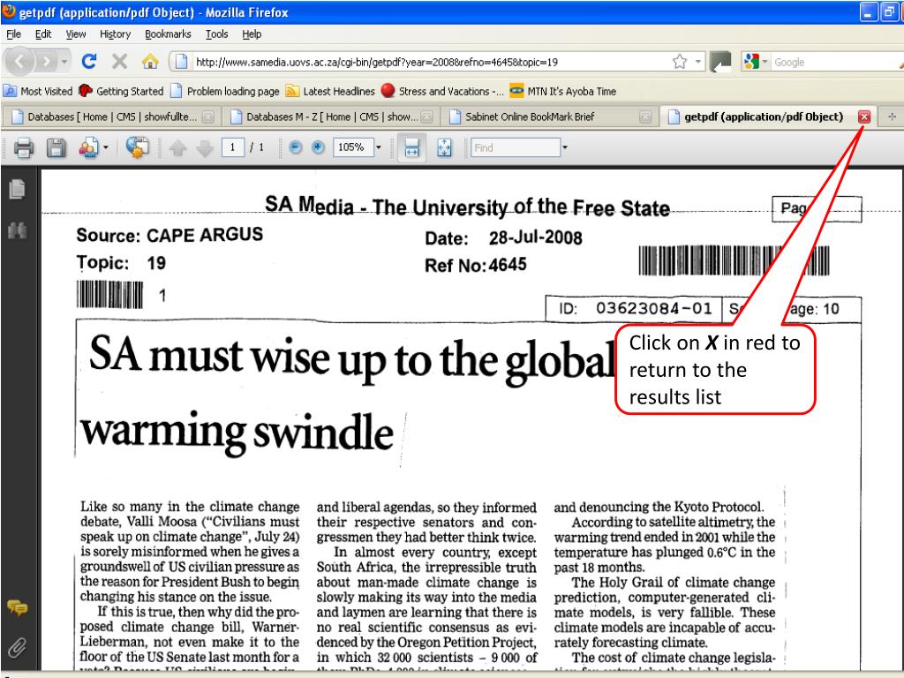Click the PDF collaborate/share people icon
The height and width of the screenshot is (678, 904).
[x=88, y=147]
